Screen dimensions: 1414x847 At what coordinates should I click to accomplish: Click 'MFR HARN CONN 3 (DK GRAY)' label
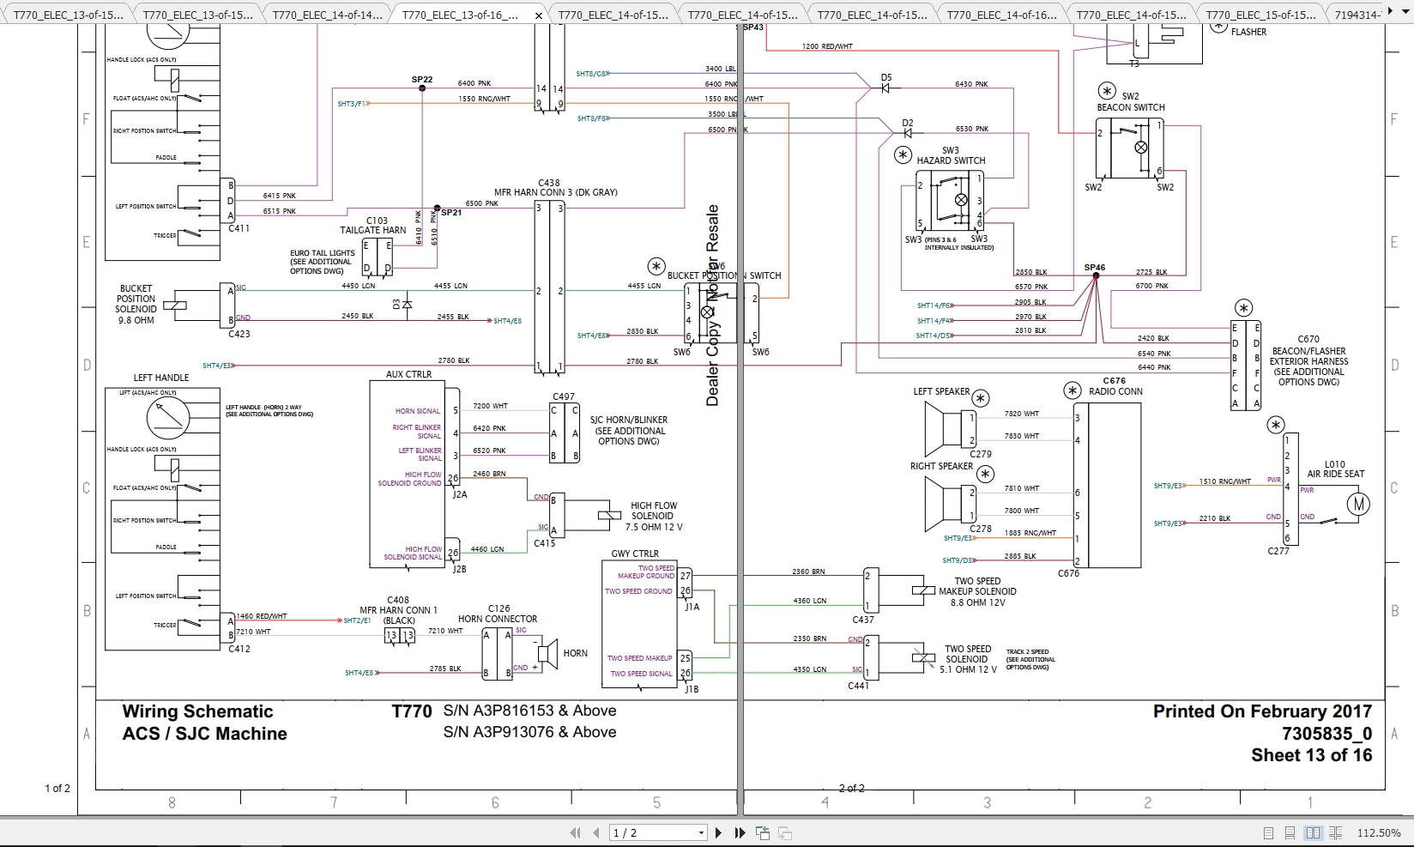pyautogui.click(x=555, y=192)
